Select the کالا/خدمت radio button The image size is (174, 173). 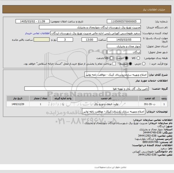pyautogui.click(x=111, y=58)
